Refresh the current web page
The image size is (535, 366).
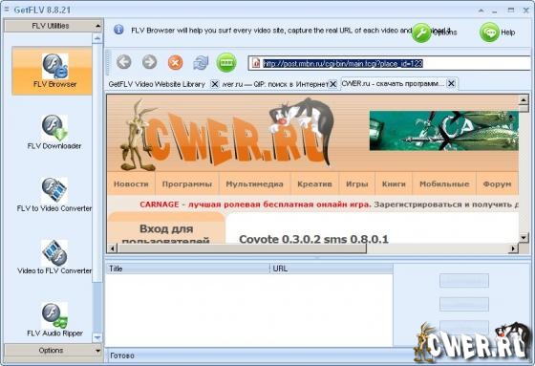[201, 63]
